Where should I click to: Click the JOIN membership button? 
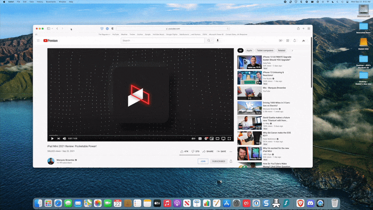pos(203,161)
